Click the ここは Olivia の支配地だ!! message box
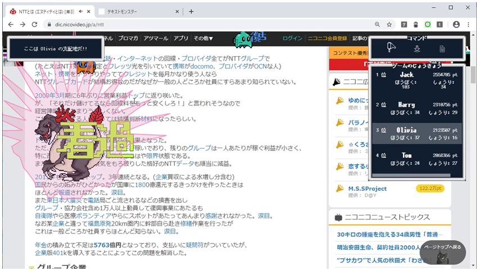The image size is (479, 271). click(x=55, y=48)
